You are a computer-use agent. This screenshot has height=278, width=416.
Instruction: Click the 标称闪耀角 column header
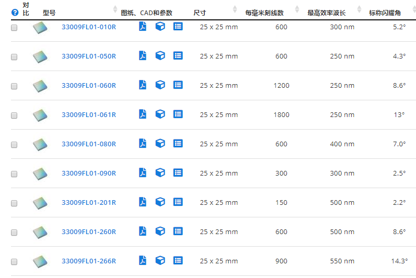387,13
